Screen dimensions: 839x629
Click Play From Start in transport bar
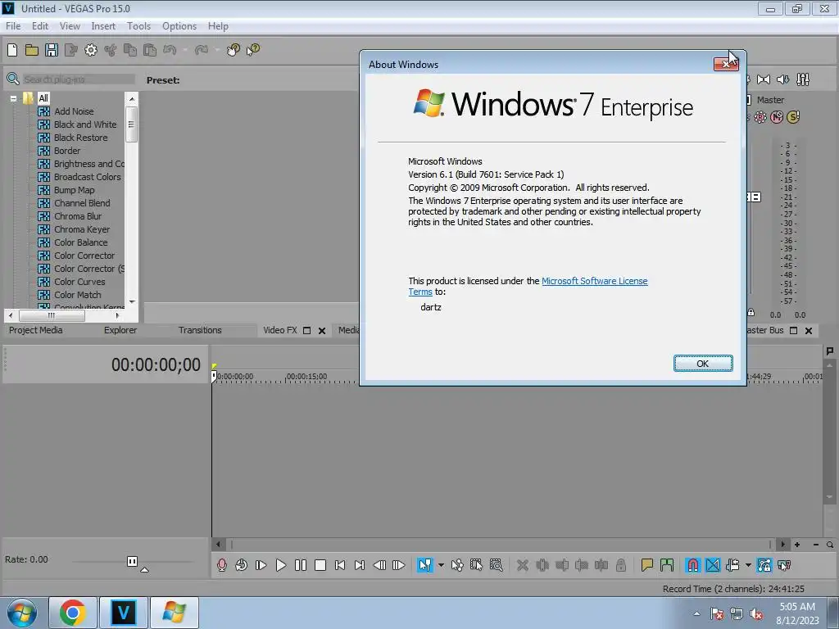pos(261,565)
